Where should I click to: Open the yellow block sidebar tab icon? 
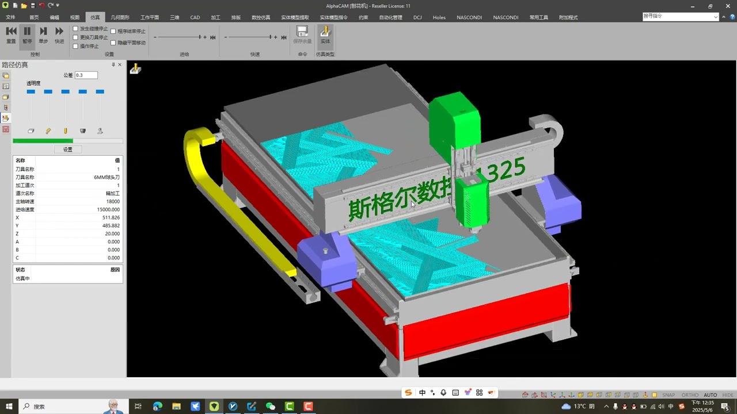click(x=6, y=97)
